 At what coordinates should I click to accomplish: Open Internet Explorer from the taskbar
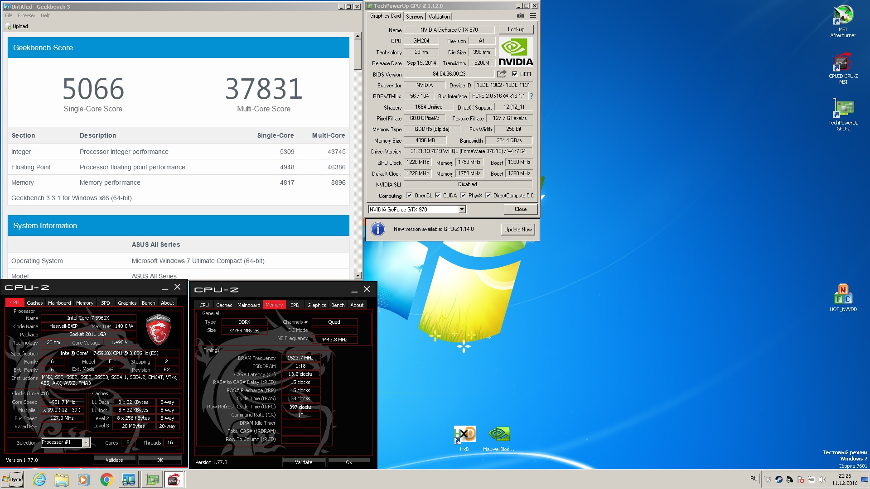point(39,479)
